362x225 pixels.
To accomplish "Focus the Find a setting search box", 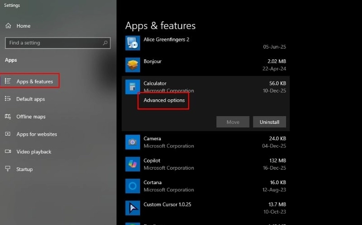I will point(58,43).
